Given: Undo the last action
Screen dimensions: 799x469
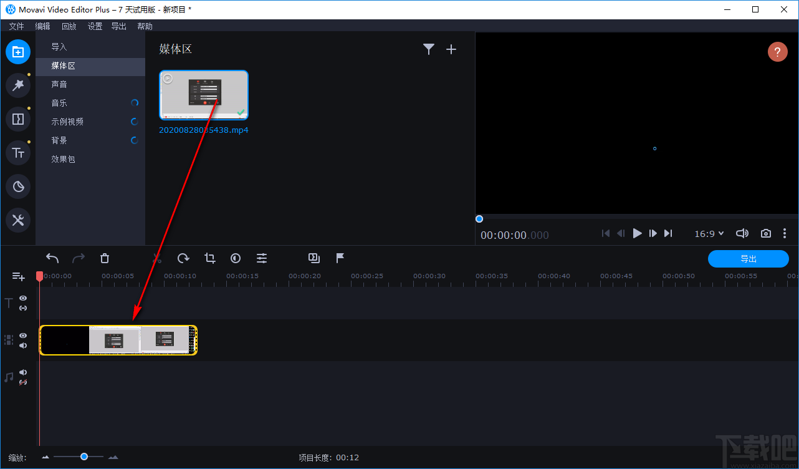Looking at the screenshot, I should [x=52, y=258].
